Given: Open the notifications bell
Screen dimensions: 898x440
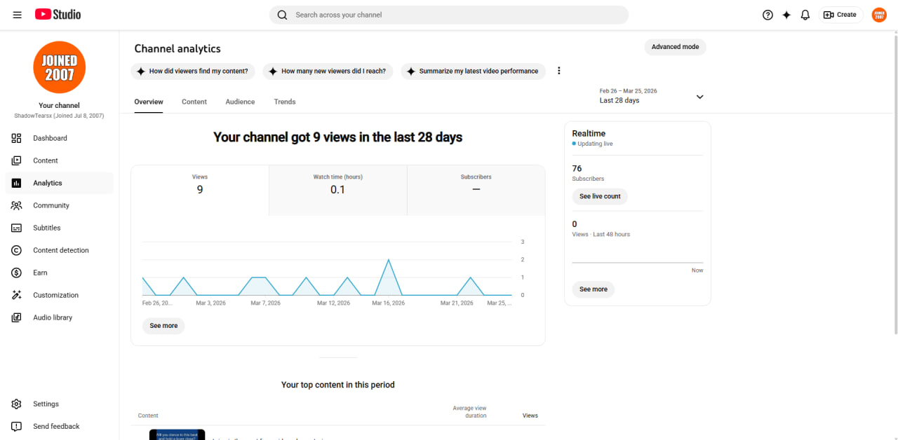Looking at the screenshot, I should click(805, 15).
